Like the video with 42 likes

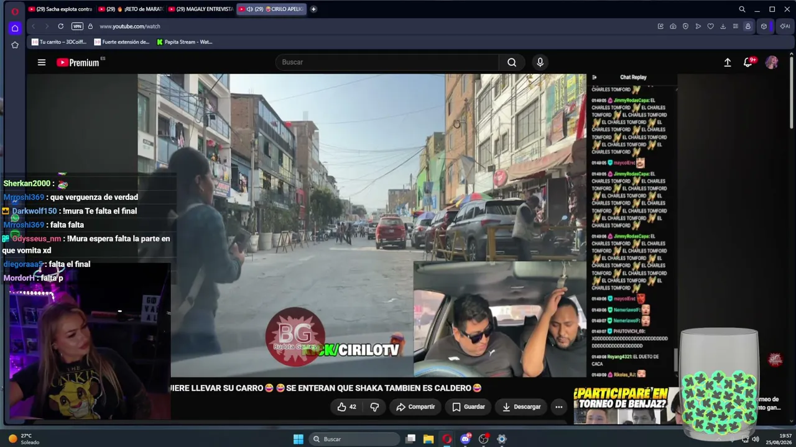[347, 407]
